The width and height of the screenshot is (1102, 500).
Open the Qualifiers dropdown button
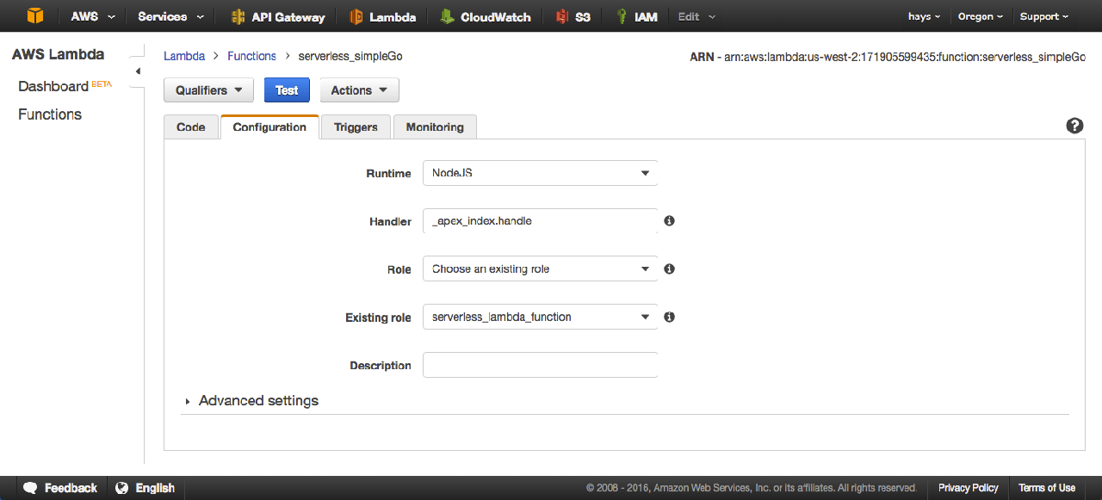tap(209, 90)
